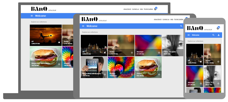This screenshot has width=228, height=102.
Task: Click language globe icon on phone header
Action: coord(218,28)
